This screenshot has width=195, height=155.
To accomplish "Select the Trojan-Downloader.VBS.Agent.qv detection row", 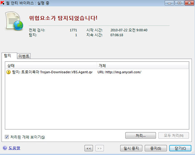I will (x=97, y=72).
